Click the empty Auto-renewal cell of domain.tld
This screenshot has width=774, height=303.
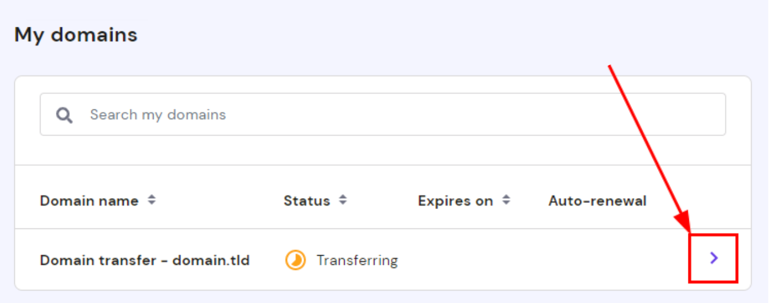[597, 260]
